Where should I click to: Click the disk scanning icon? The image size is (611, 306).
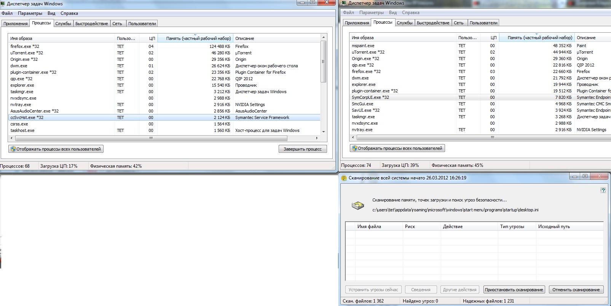358,206
